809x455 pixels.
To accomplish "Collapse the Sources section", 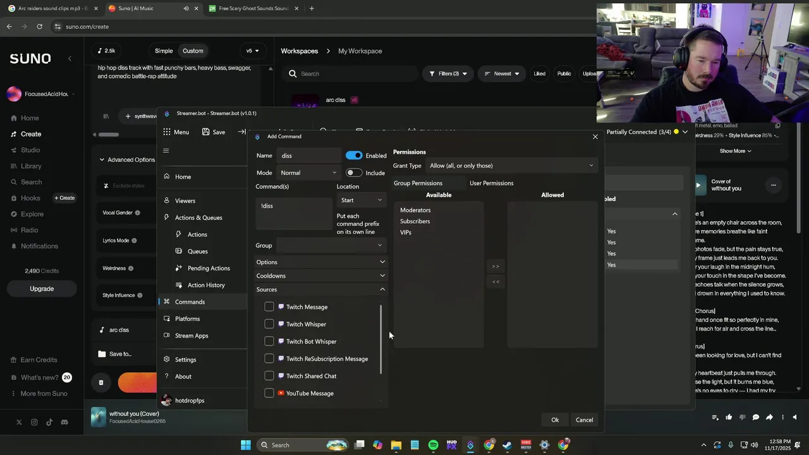I will pyautogui.click(x=320, y=289).
